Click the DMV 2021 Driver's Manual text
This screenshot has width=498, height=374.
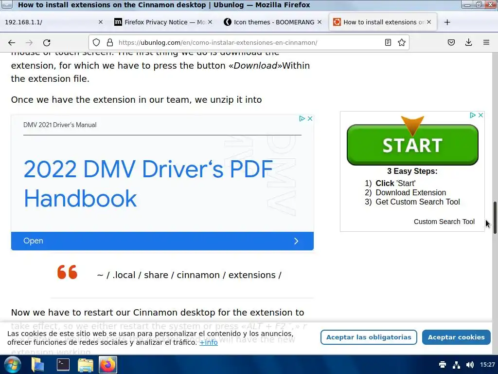click(x=60, y=125)
